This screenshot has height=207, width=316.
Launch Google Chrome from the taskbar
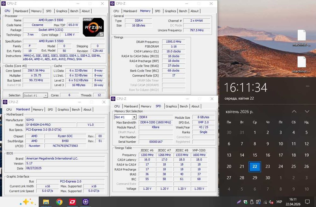[59, 202]
